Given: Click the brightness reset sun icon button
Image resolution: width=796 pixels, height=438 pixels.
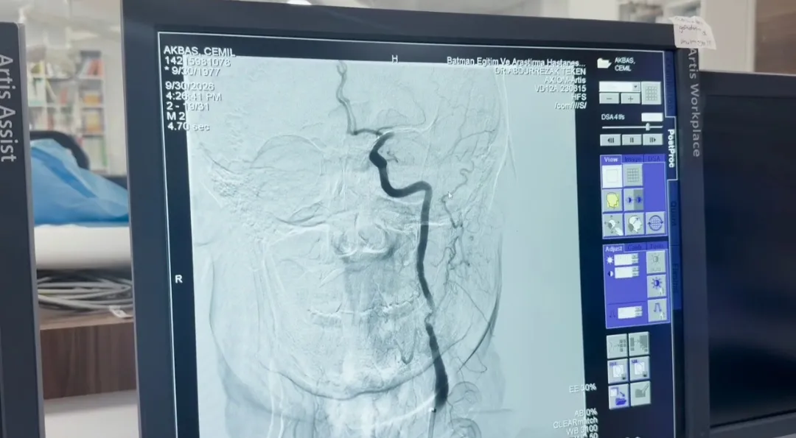Looking at the screenshot, I should [x=656, y=262].
